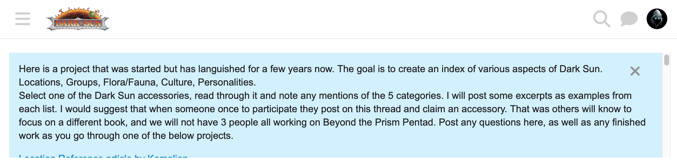Open search with the magnifier icon
The width and height of the screenshot is (677, 168).
(x=601, y=19)
